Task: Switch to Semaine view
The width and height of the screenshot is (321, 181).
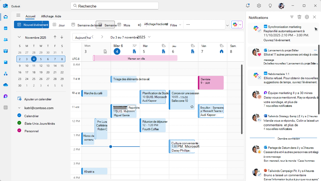Action: coord(105,25)
